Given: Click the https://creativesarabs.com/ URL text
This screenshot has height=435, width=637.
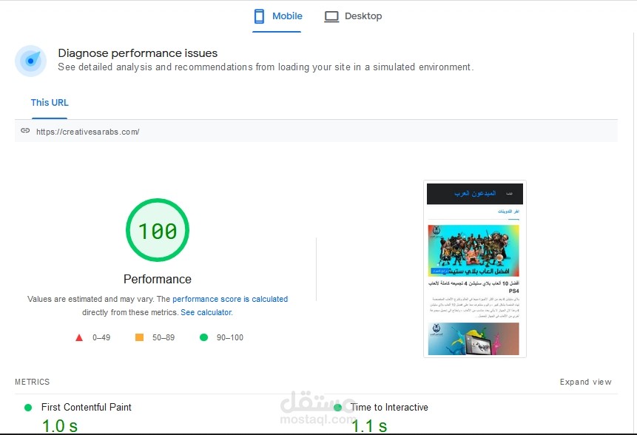Looking at the screenshot, I should [88, 132].
